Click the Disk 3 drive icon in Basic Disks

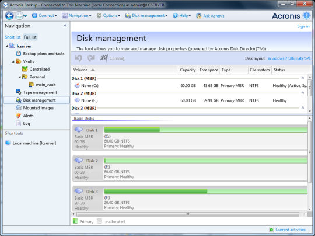coord(79,191)
